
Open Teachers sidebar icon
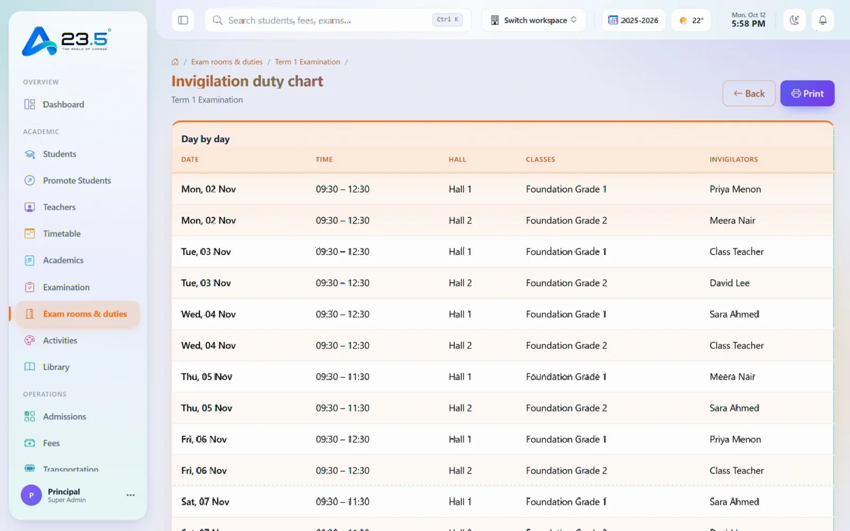(x=30, y=207)
